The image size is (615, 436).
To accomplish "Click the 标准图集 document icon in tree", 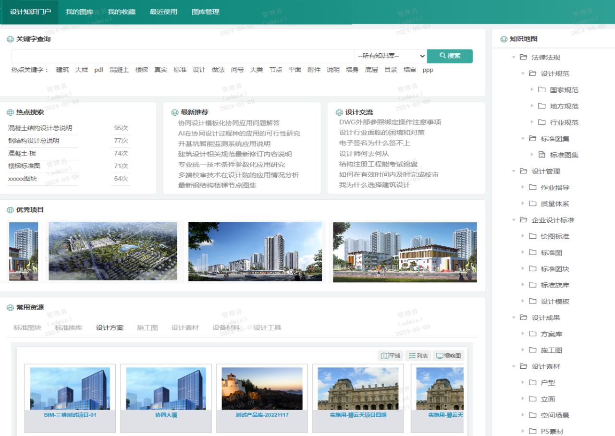I will (x=541, y=155).
